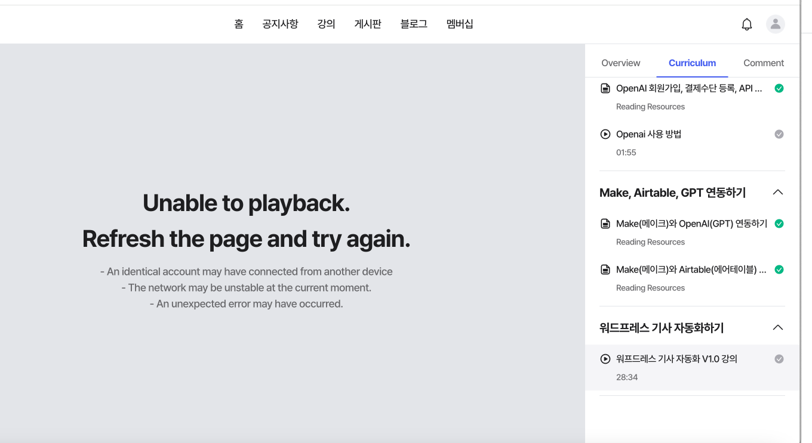
Task: Select the Curriculum tab
Action: [692, 63]
